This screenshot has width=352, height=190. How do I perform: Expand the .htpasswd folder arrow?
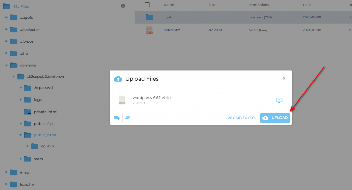click(20, 88)
